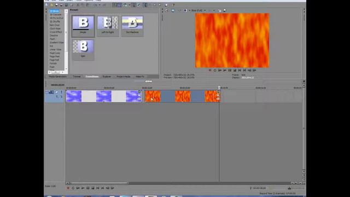
Task: Toggle Enable Snapping in the toolbar
Action: [115, 5]
